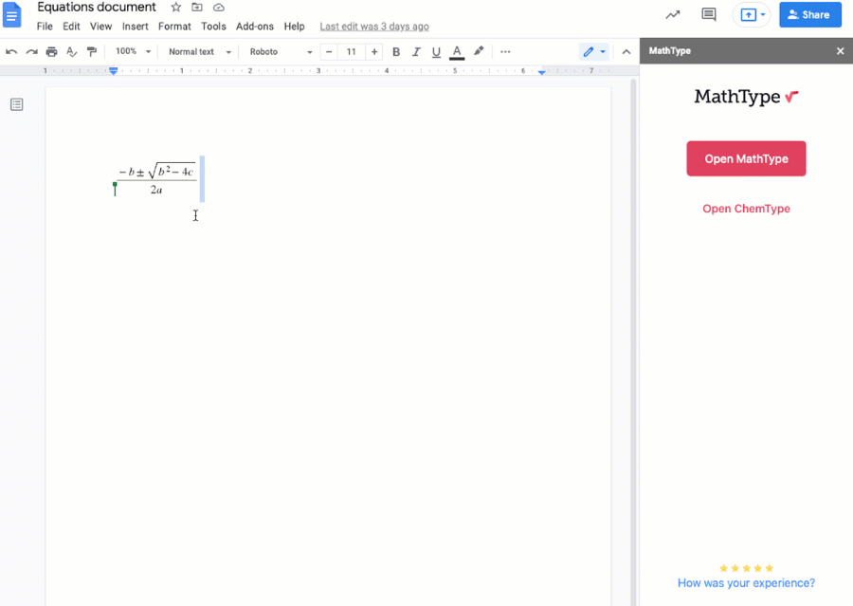Image resolution: width=853 pixels, height=606 pixels.
Task: Click the Print icon in toolbar
Action: coord(51,52)
